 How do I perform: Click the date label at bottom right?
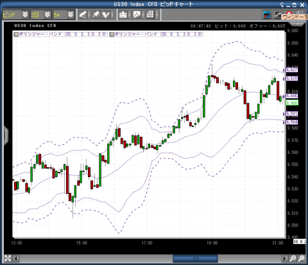300,241
